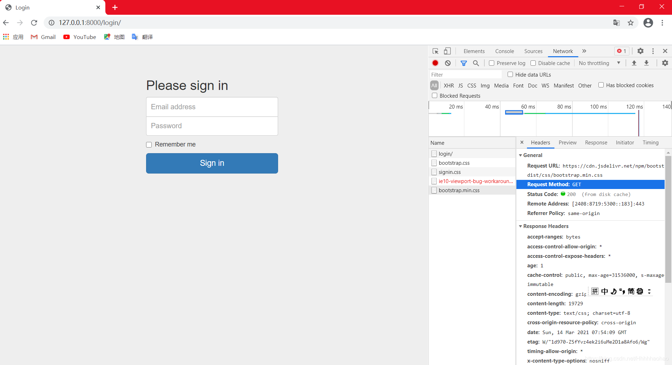Reload the page
The width and height of the screenshot is (672, 365).
[34, 23]
